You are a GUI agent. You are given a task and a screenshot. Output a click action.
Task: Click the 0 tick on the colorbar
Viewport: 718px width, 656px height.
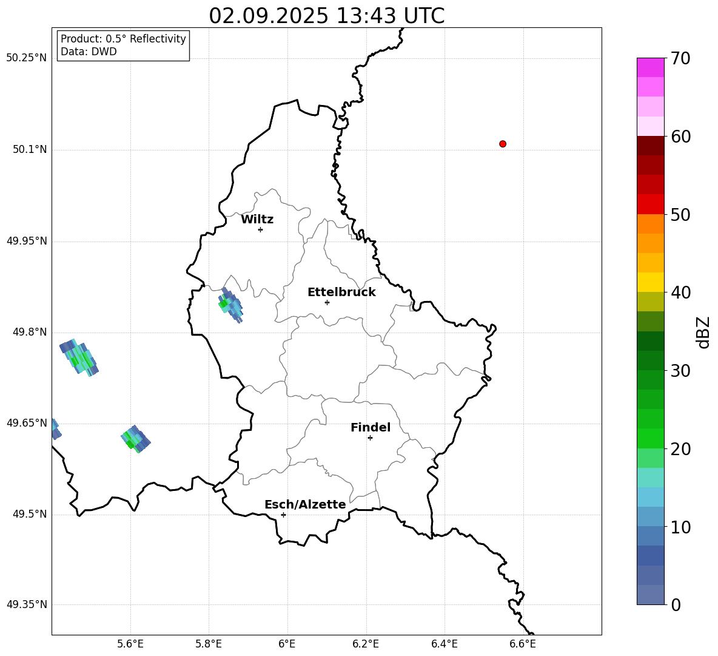pyautogui.click(x=676, y=604)
